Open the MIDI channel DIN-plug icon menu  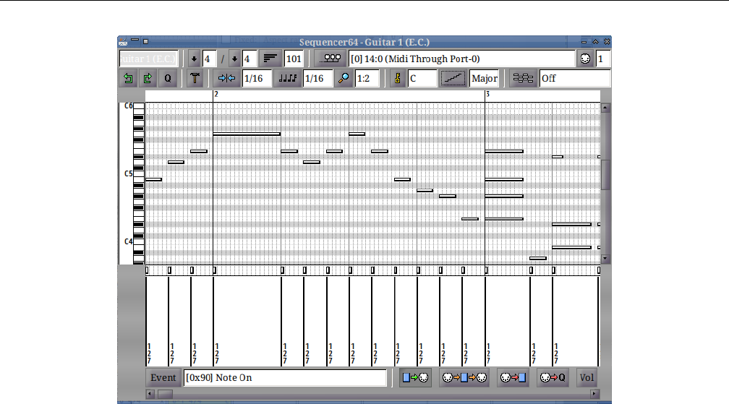point(585,59)
